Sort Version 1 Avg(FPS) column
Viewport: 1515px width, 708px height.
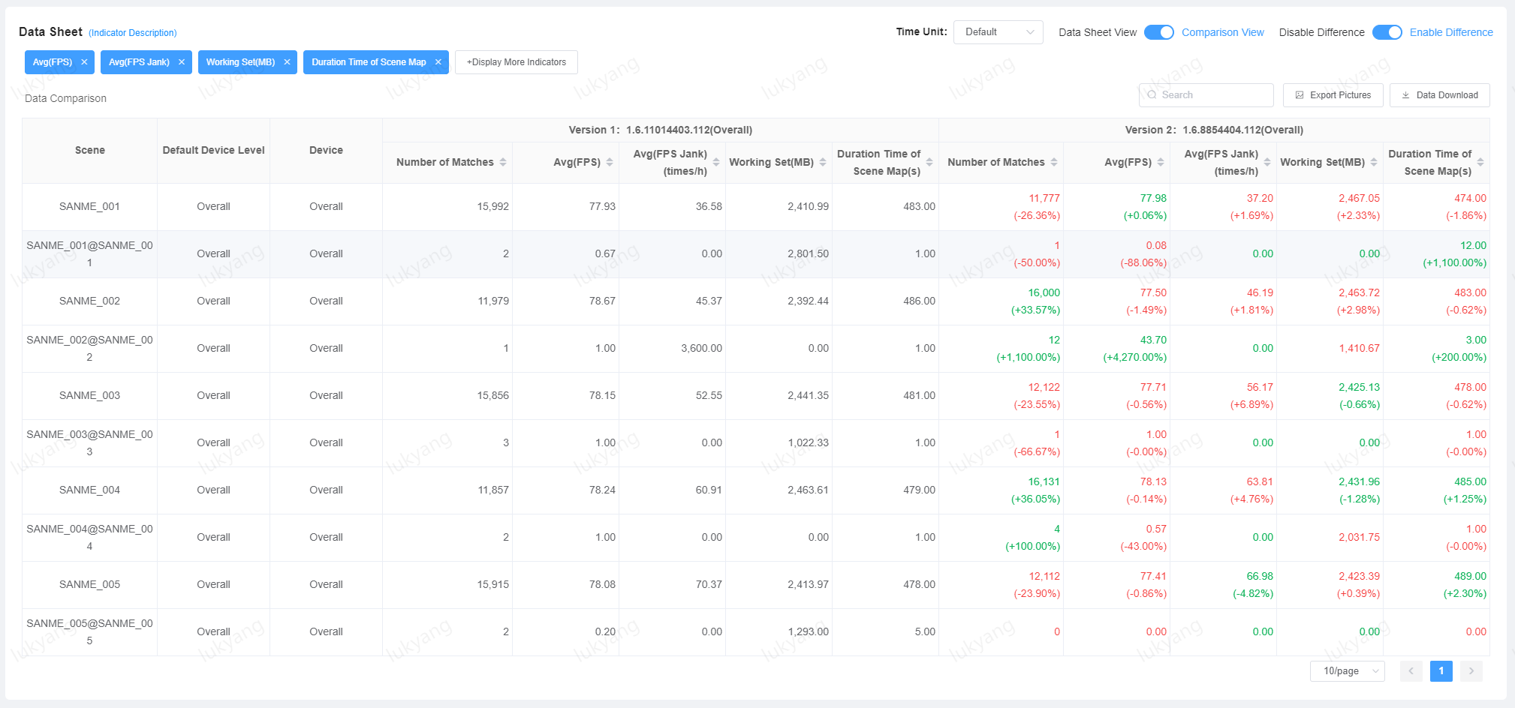click(x=610, y=162)
